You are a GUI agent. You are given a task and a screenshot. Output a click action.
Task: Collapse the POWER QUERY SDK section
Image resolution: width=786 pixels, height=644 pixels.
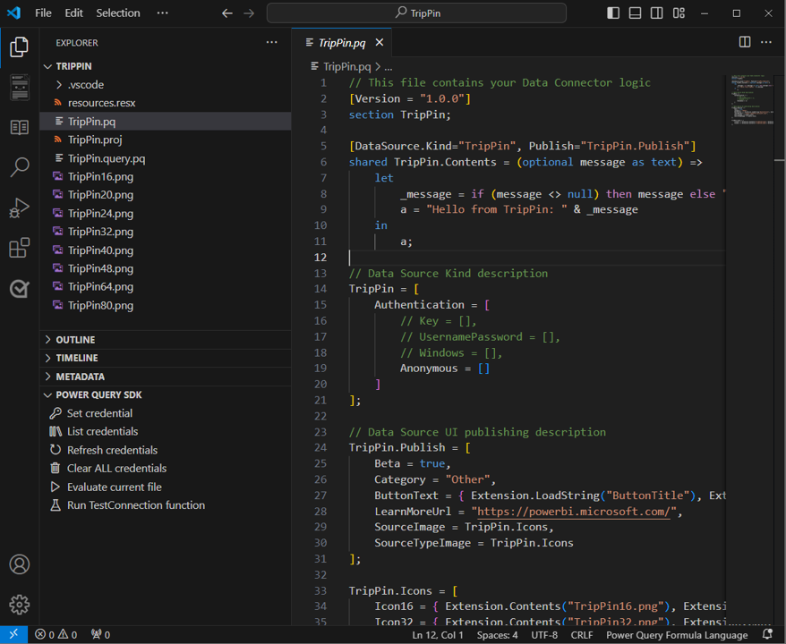(98, 394)
